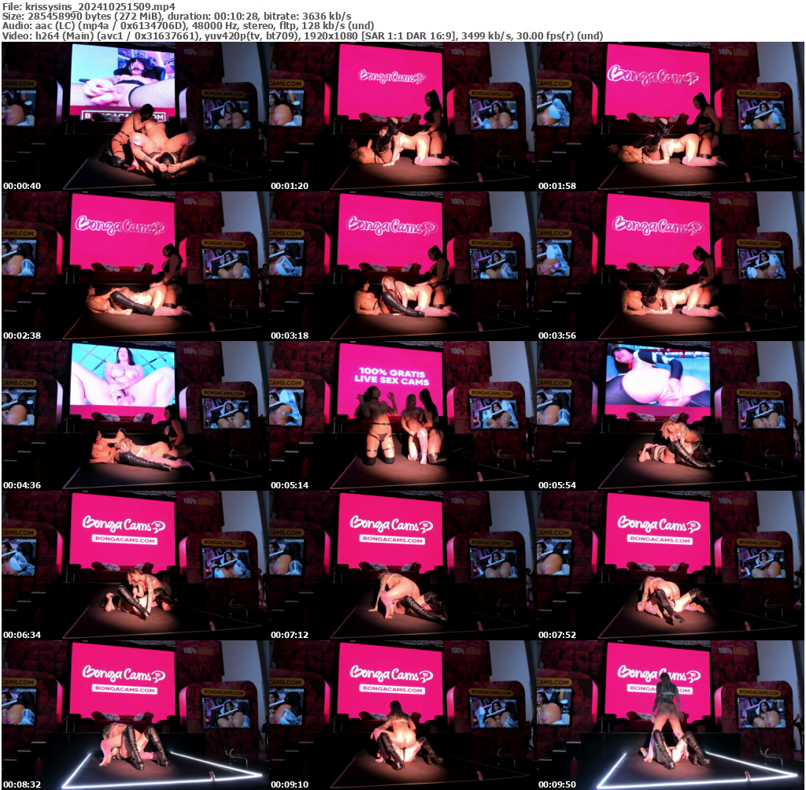Open the frame stamped 00:07:12
Screen dimensions: 806x790
click(x=402, y=563)
